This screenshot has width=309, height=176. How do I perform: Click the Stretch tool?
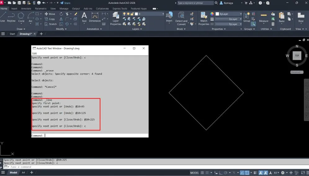coord(51,24)
